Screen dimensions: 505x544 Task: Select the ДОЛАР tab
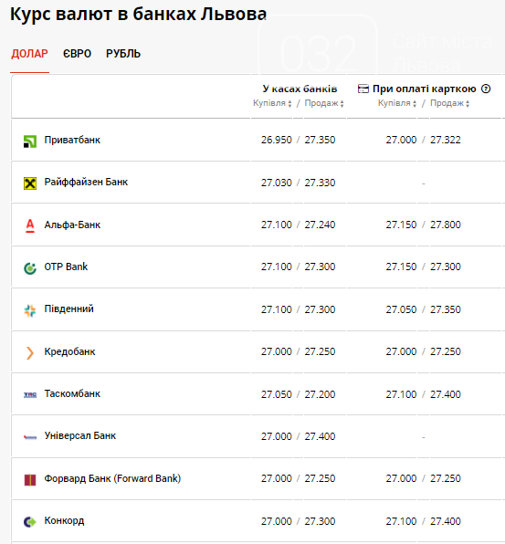pyautogui.click(x=29, y=54)
